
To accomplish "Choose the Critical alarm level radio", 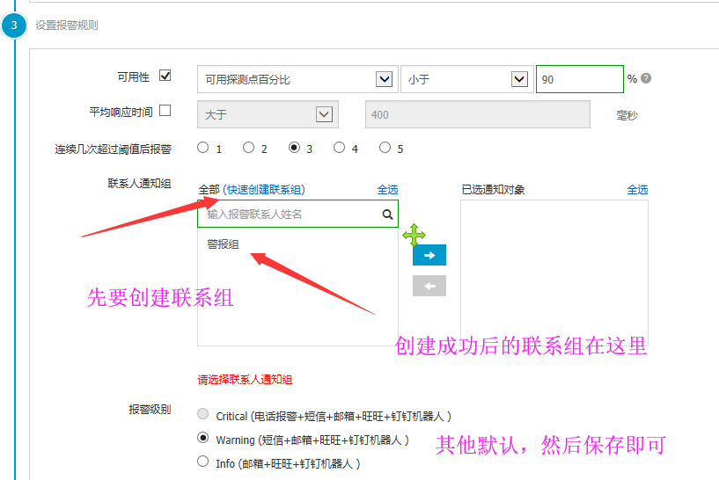I will (x=202, y=414).
